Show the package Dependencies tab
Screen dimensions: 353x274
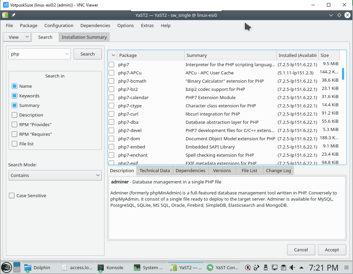(x=190, y=170)
